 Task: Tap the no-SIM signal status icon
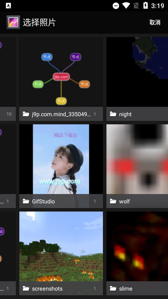pyautogui.click(x=136, y=6)
